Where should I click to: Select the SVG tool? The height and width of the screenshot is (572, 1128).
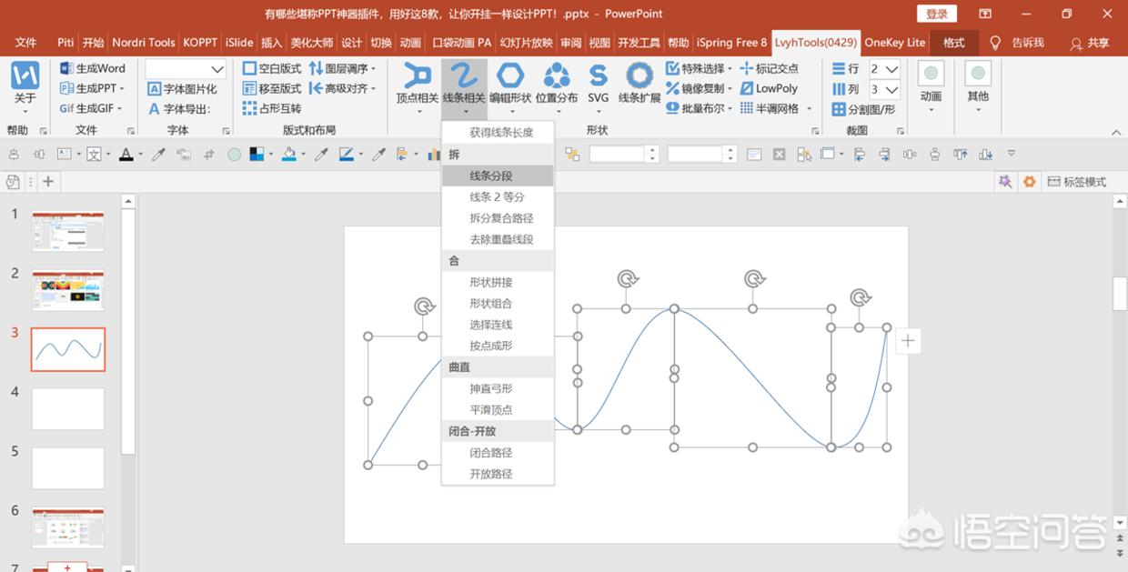pyautogui.click(x=598, y=77)
